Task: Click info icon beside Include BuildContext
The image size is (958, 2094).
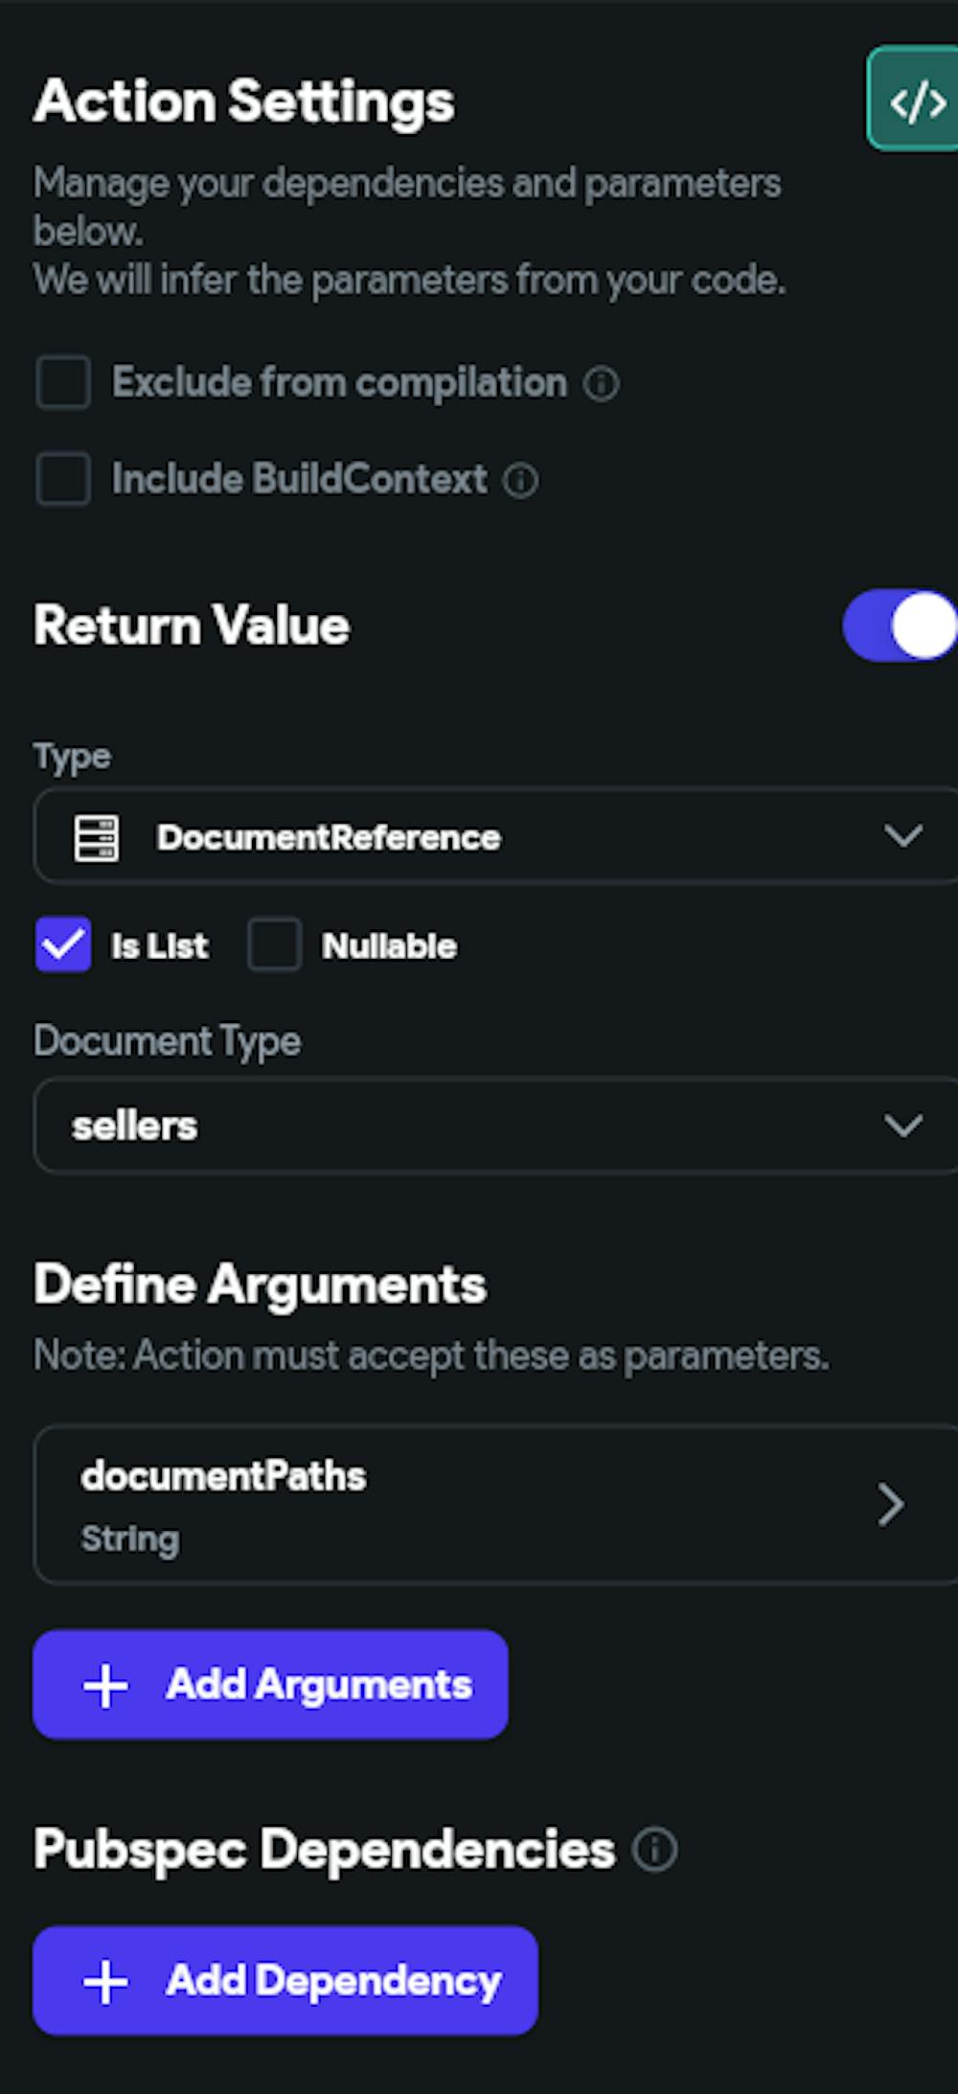Action: [x=521, y=480]
